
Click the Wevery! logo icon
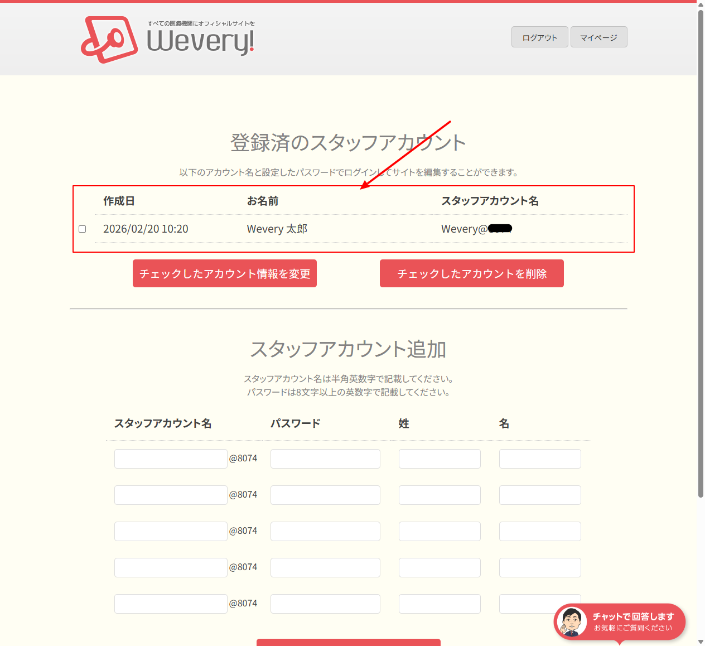pos(109,40)
